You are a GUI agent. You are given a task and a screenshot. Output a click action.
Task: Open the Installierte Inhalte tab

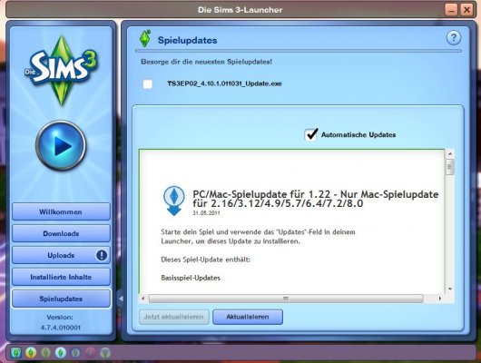click(61, 277)
